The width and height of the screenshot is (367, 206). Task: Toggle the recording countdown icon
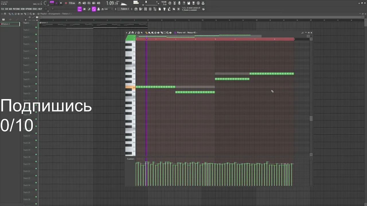(x=89, y=3)
